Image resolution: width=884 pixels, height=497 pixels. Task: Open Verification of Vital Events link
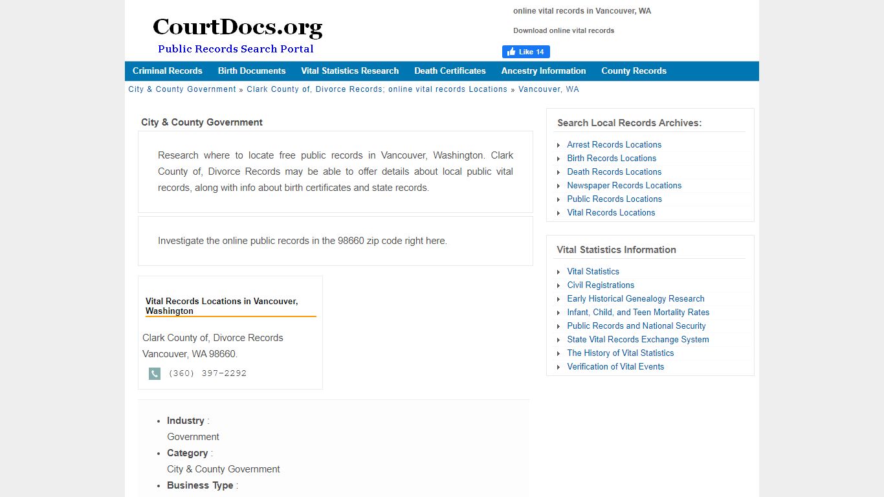[615, 367]
